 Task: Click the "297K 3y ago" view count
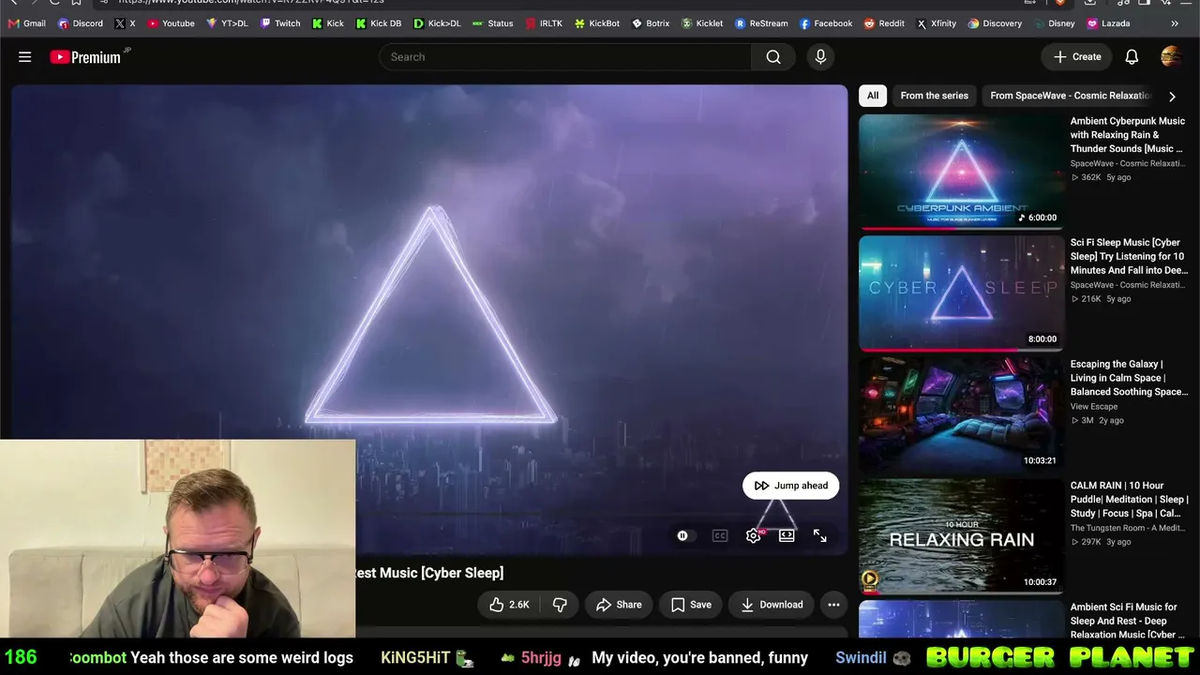(1101, 542)
